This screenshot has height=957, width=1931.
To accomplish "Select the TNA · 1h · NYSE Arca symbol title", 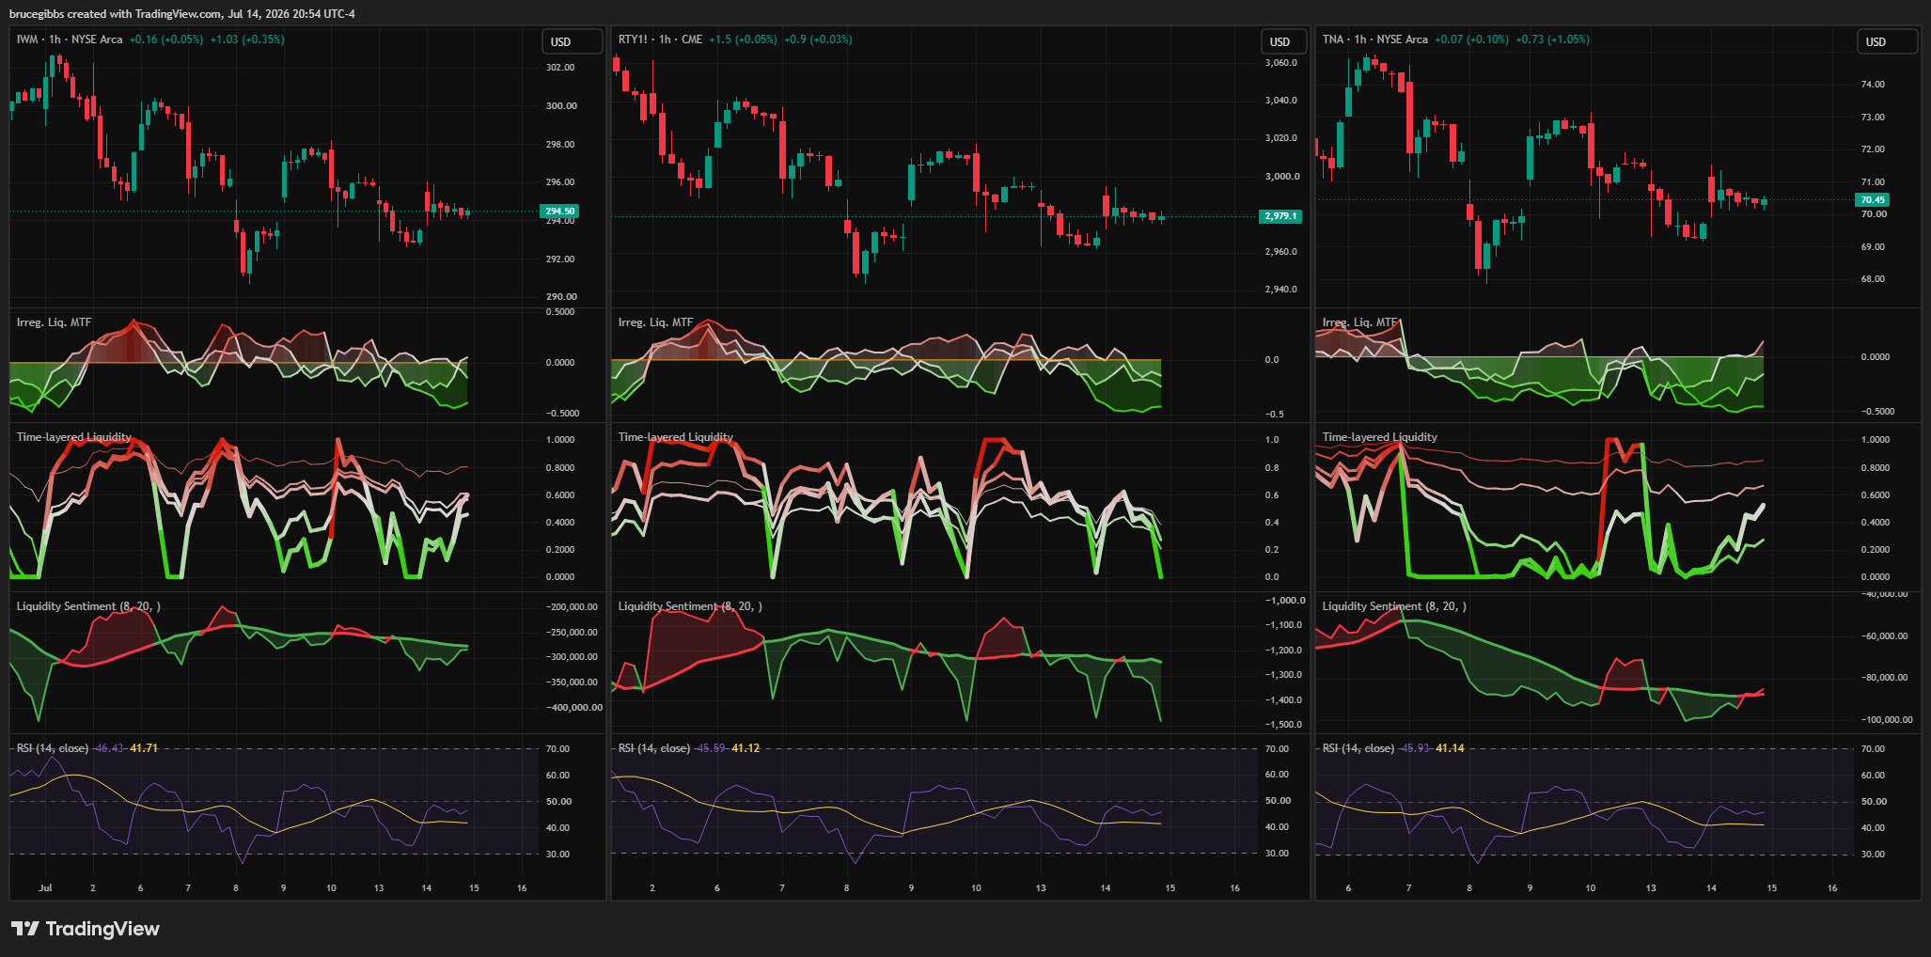I will click(1374, 39).
